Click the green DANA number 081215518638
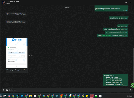The image size is (134, 98). [x=107, y=35]
